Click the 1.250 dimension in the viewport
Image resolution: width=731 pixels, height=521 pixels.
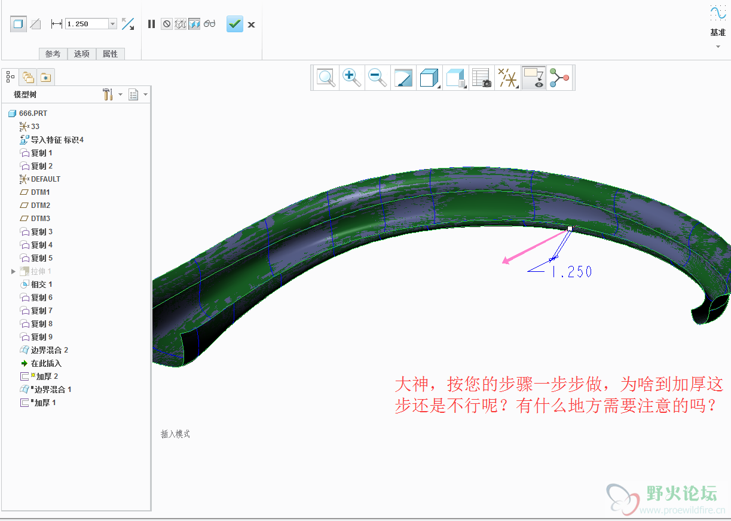[571, 272]
